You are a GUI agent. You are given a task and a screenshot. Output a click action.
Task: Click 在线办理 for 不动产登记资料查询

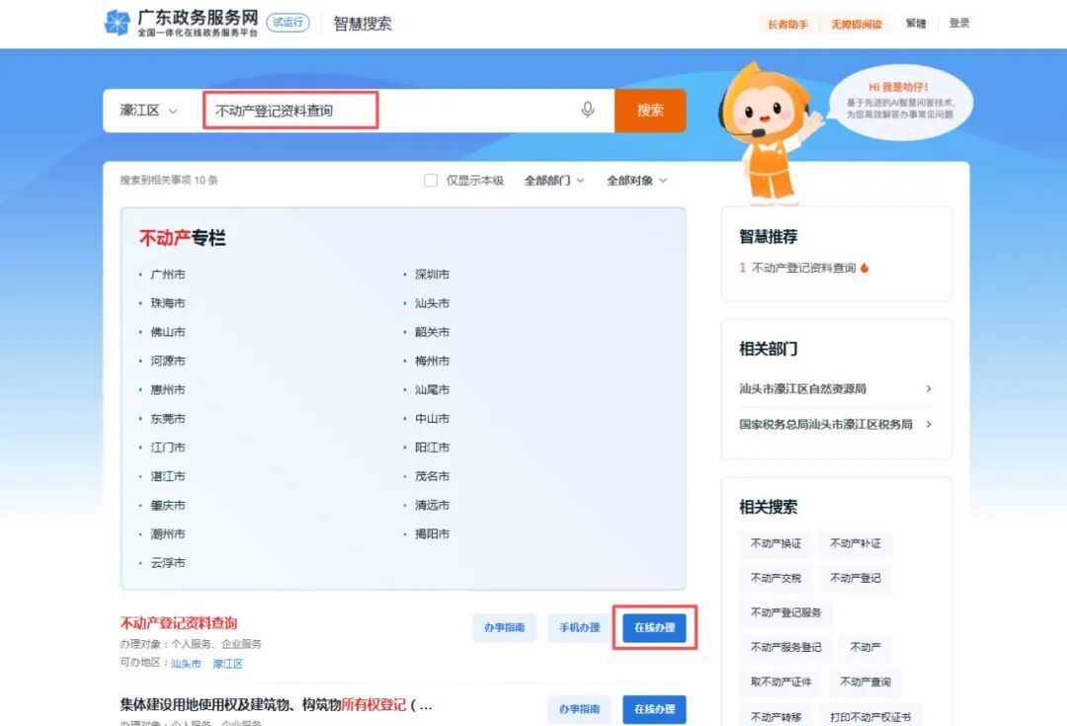coord(654,627)
